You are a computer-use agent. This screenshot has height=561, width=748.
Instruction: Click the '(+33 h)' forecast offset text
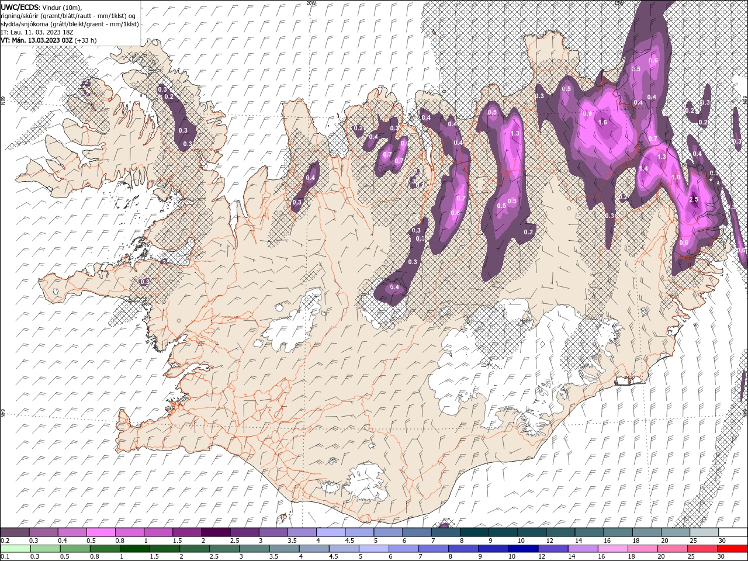click(85, 40)
